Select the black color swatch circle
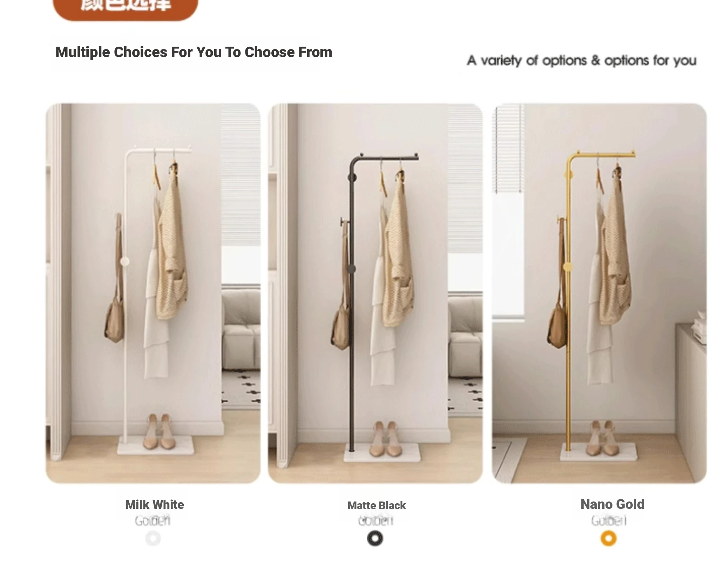 tap(375, 538)
